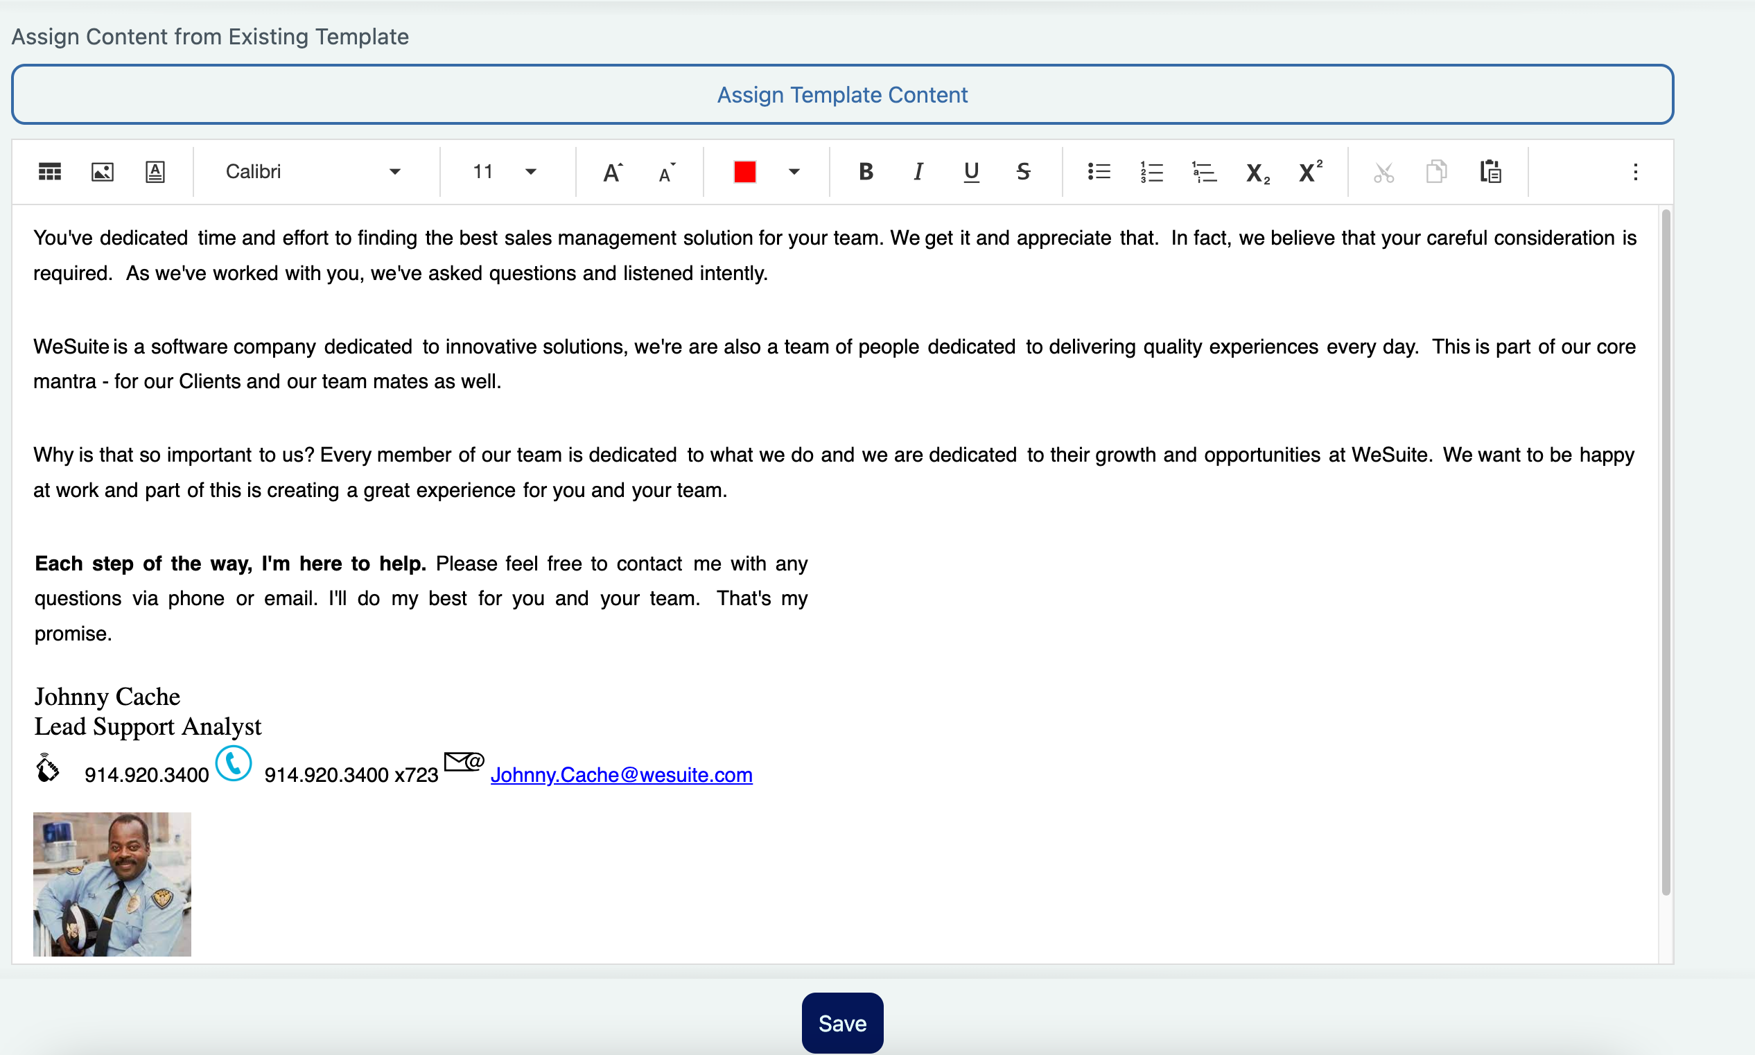This screenshot has width=1755, height=1055.
Task: Insert a table using the table icon
Action: [50, 172]
